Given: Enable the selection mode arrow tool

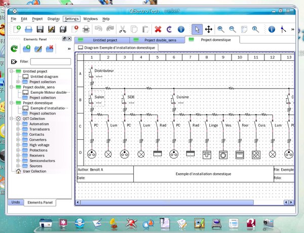Looking at the screenshot, I should click(197, 29).
